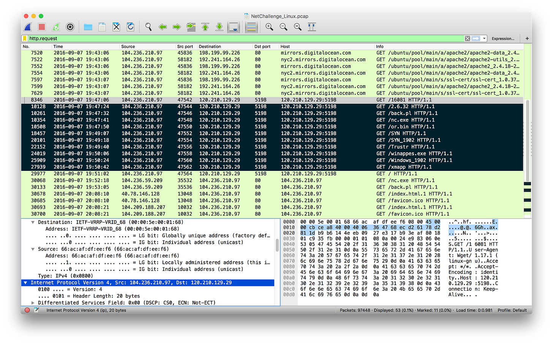Start capturing packets with the shark fin icon

pos(28,27)
